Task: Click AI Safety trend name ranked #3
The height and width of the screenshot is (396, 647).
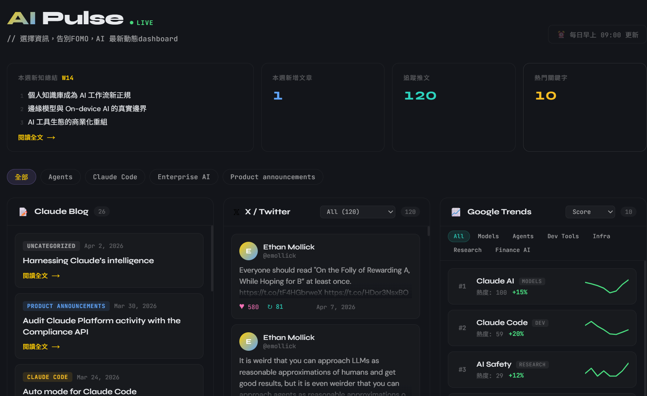Action: point(494,364)
